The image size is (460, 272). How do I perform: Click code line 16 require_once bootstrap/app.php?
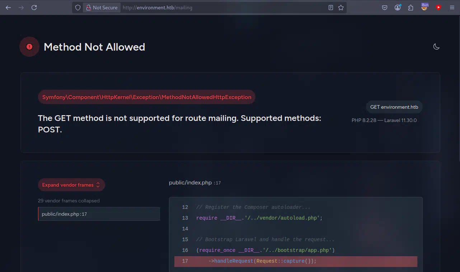click(x=266, y=250)
